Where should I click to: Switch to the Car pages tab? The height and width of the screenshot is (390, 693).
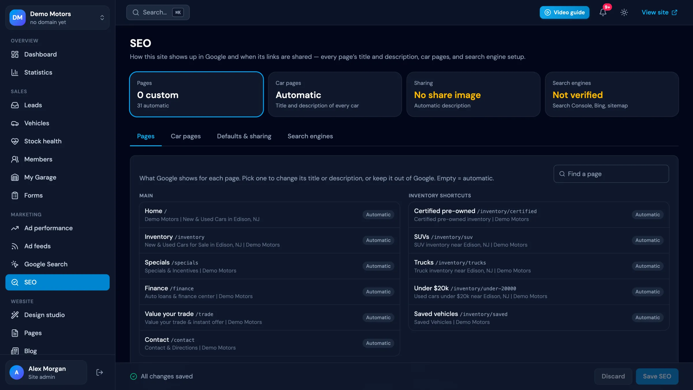click(x=186, y=136)
